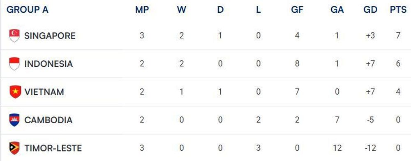The height and width of the screenshot is (161, 411).
Task: Click the Vietnam flag shield icon
Action: tap(15, 92)
